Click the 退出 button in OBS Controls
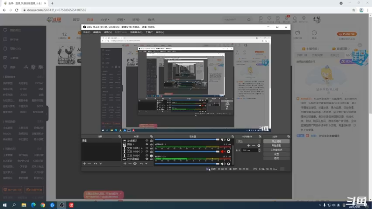The image size is (372, 209). (276, 158)
